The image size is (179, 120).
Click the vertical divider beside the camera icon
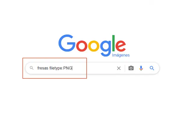(x=125, y=68)
